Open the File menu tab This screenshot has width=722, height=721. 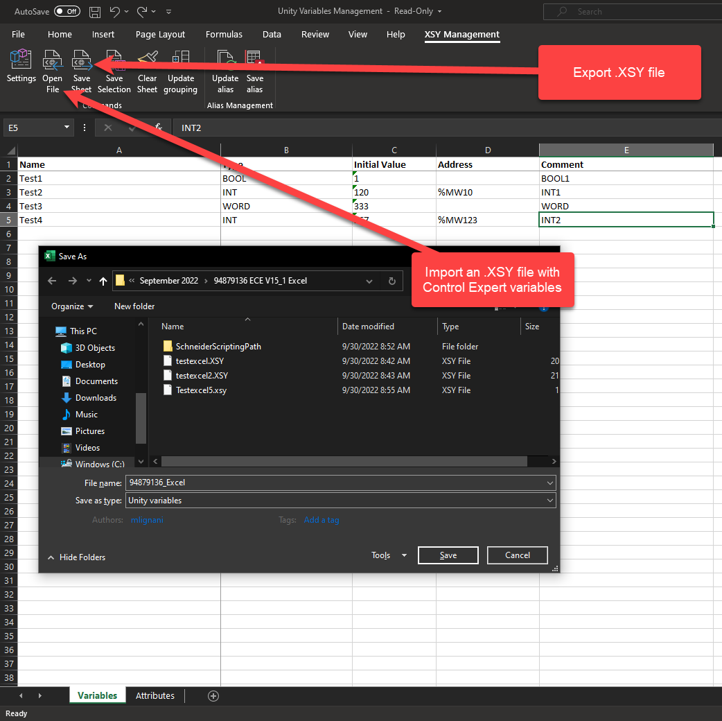click(x=18, y=35)
